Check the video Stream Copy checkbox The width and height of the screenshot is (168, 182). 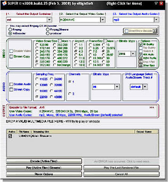click(11, 56)
